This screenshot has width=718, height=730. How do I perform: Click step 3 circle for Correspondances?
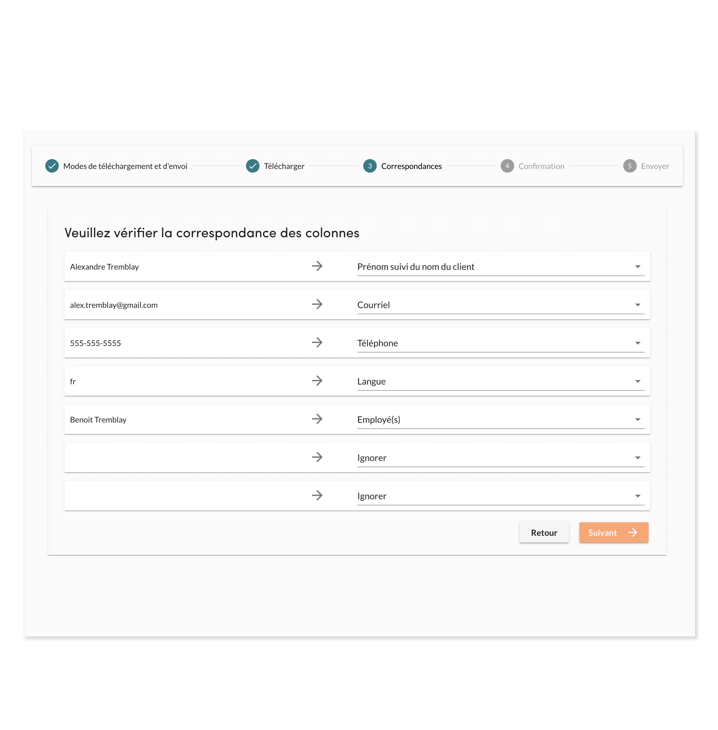(370, 166)
